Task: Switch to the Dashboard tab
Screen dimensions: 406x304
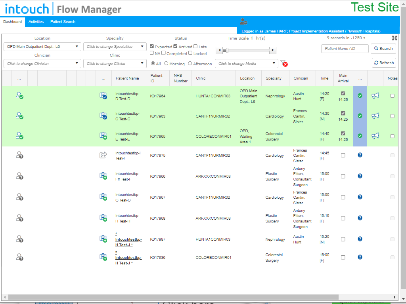Action: [x=12, y=22]
